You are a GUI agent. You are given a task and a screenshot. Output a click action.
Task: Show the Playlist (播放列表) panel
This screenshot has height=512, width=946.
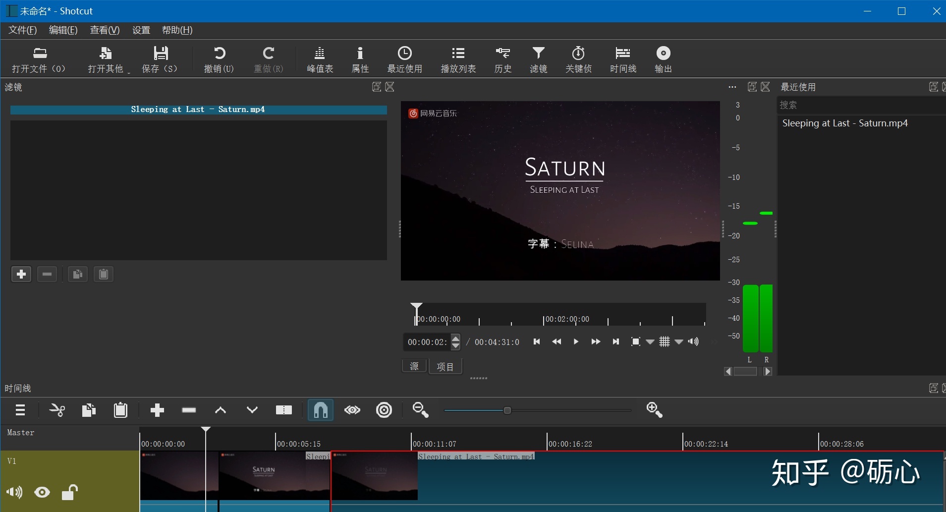(x=458, y=59)
